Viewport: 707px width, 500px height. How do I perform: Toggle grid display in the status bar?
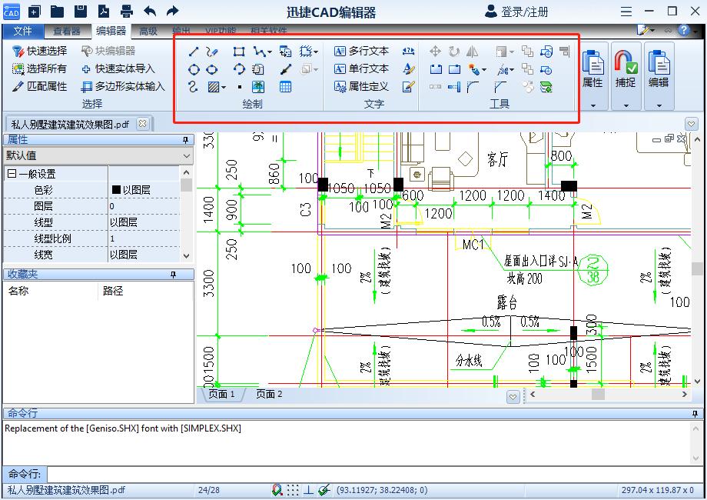click(x=293, y=489)
